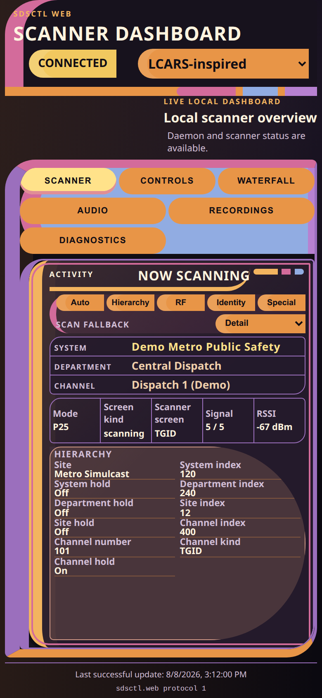Open the Waterfall tab
This screenshot has width=322, height=698.
266,180
